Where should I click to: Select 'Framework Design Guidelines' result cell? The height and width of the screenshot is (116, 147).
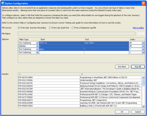(111, 83)
